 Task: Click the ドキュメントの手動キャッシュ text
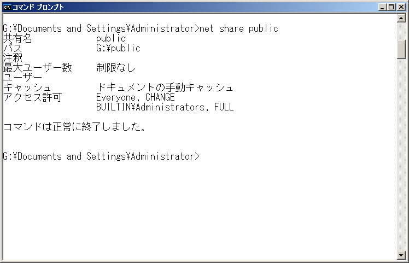pos(165,87)
